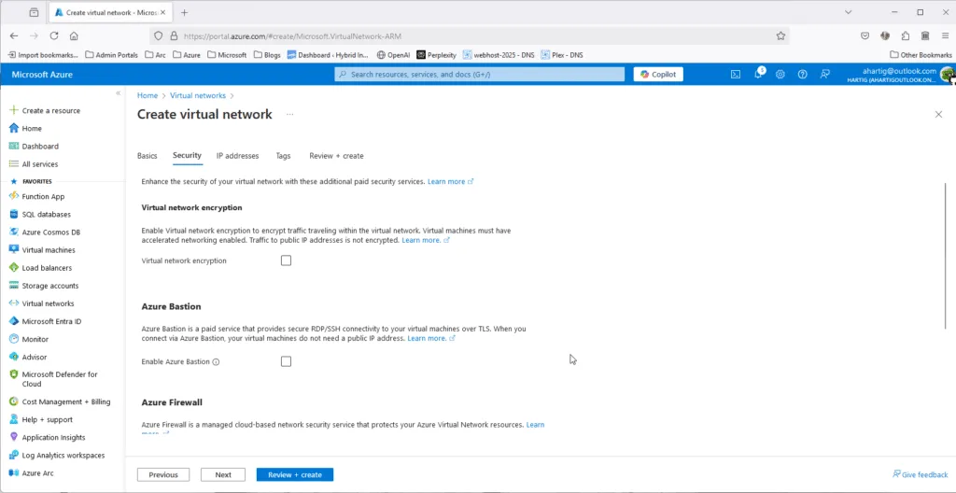Screen dimensions: 956x493
Task: Click the Give feedback link
Action: pyautogui.click(x=920, y=474)
